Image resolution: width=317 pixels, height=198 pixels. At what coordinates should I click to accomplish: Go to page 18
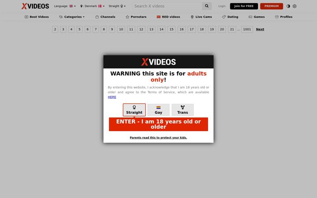(x=202, y=29)
